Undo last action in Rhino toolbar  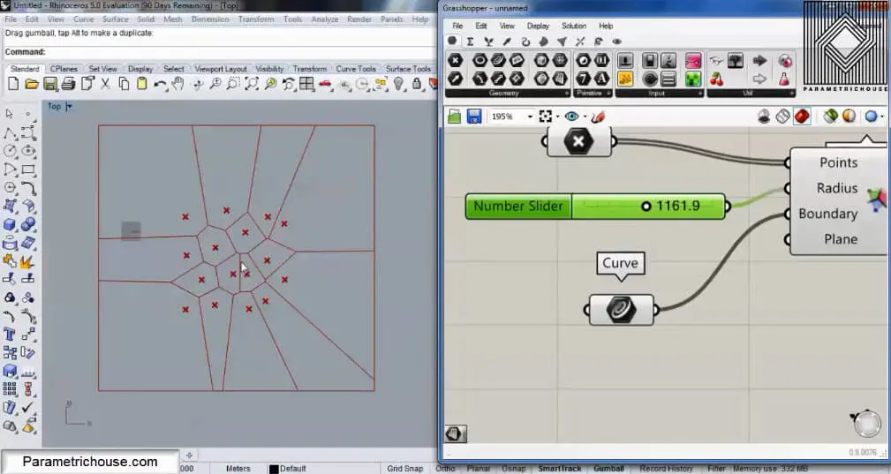pos(160,84)
